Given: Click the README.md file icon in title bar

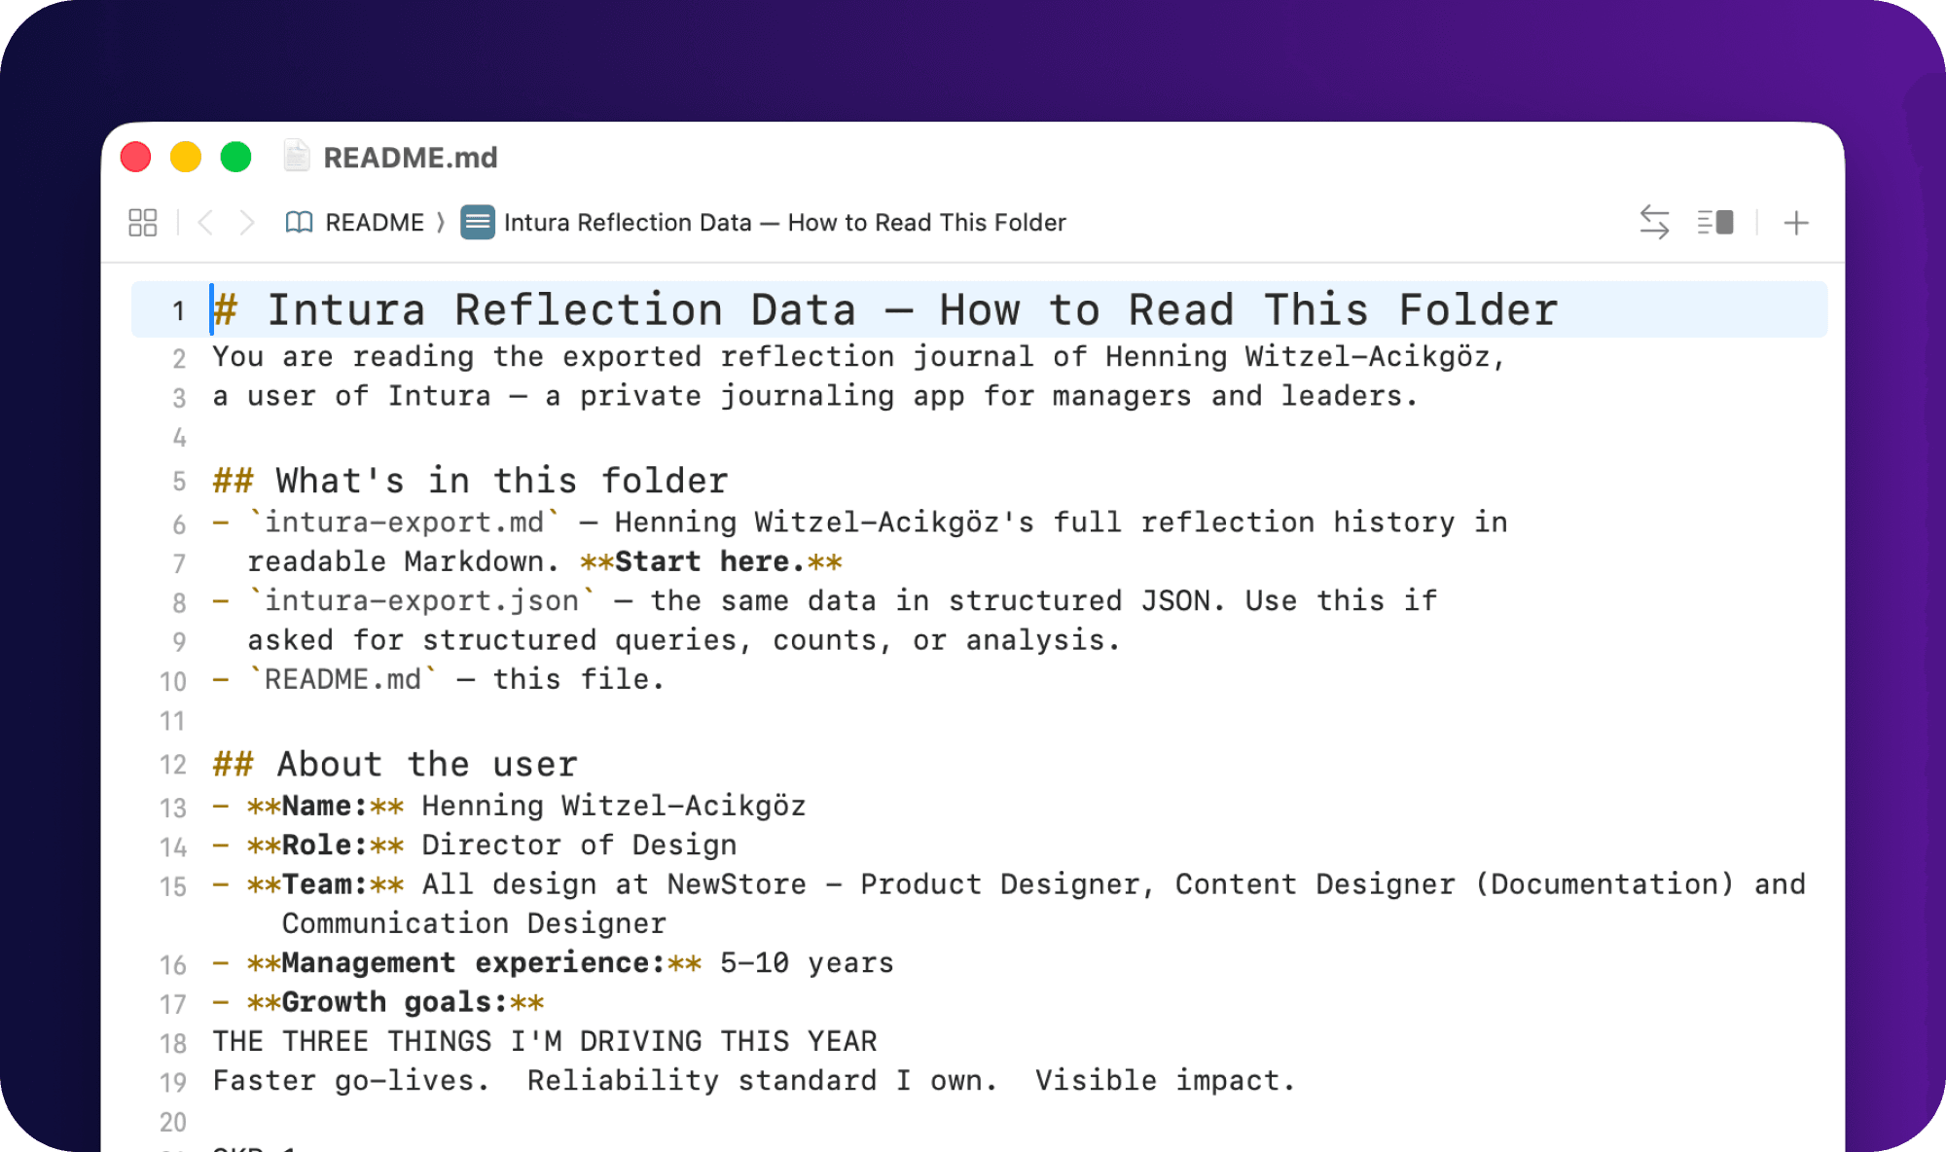Looking at the screenshot, I should [x=297, y=156].
